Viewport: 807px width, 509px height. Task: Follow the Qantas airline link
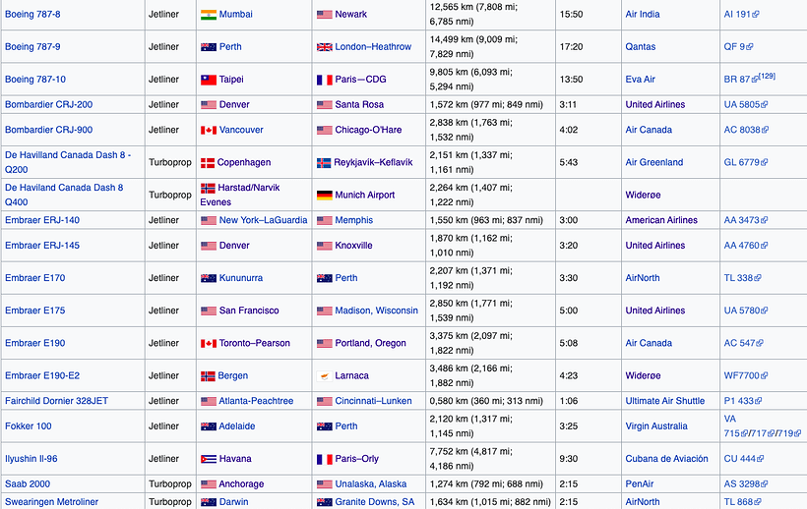pyautogui.click(x=641, y=47)
